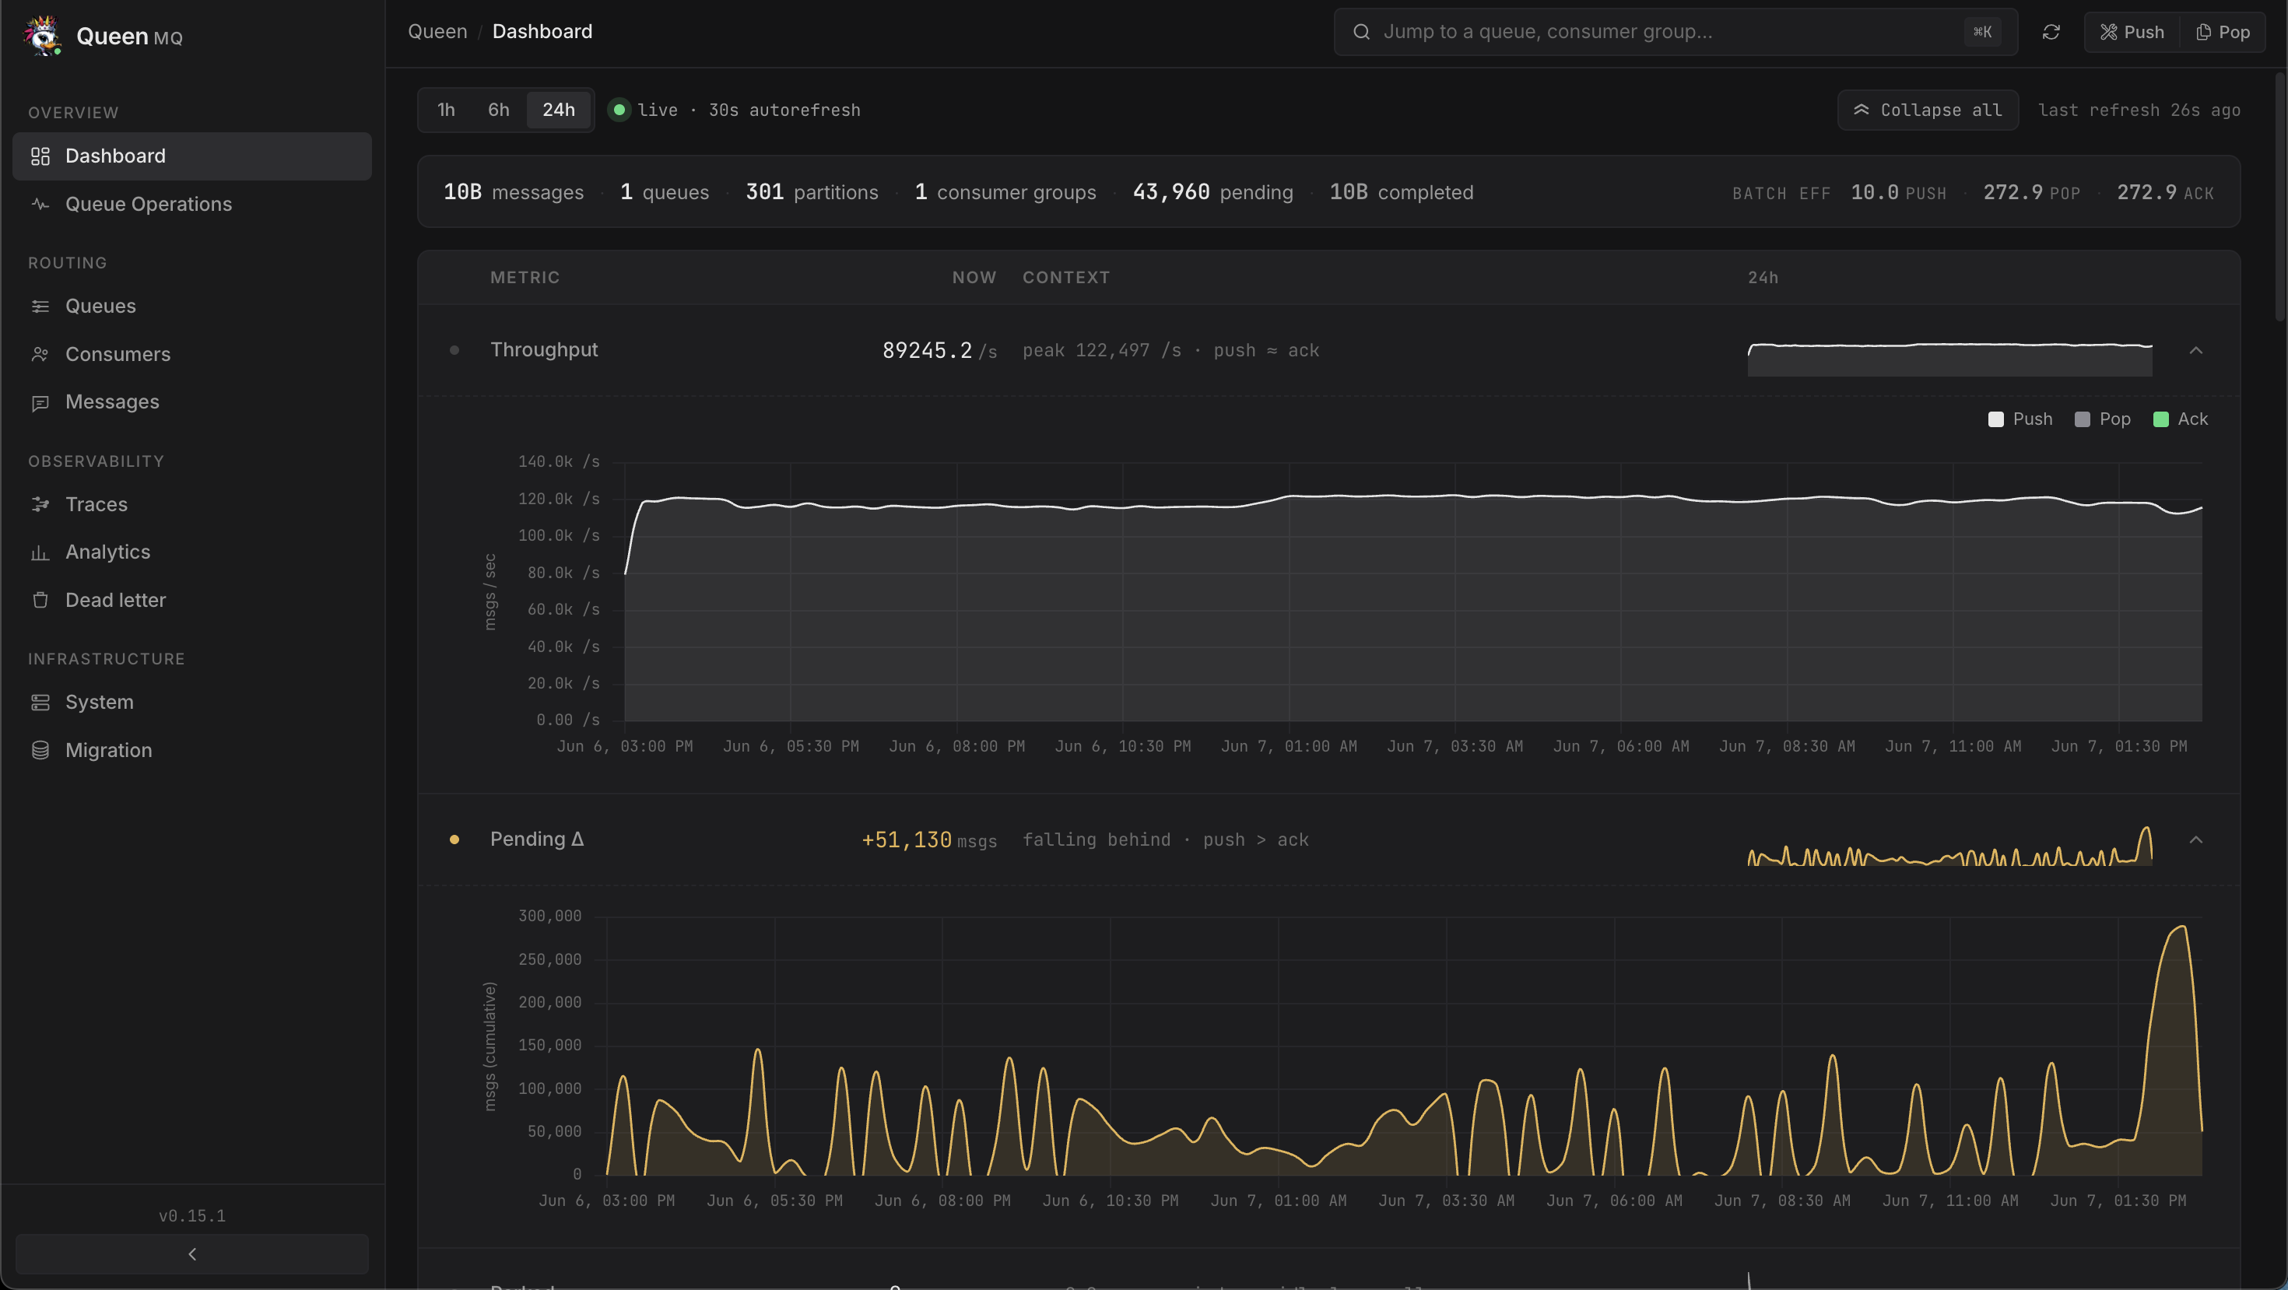2288x1290 pixels.
Task: Click the CONTEXT column header
Action: pos(1066,278)
